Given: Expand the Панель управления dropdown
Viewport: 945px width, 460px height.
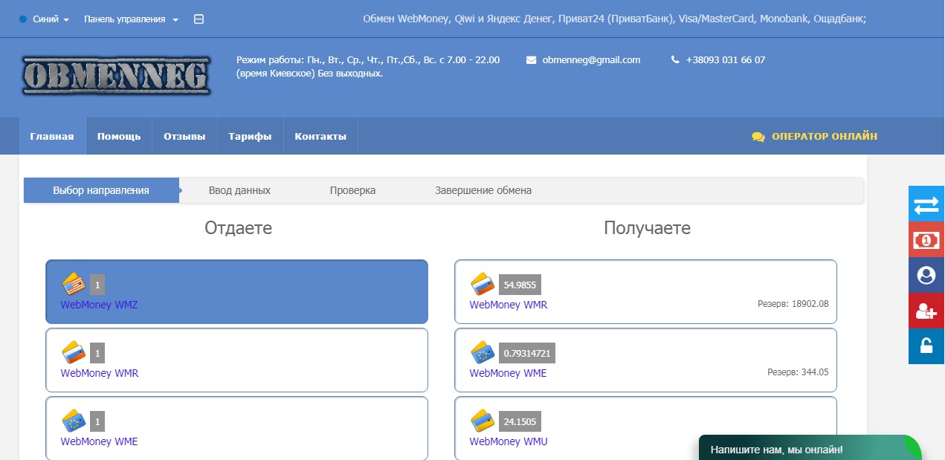Looking at the screenshot, I should click(131, 19).
